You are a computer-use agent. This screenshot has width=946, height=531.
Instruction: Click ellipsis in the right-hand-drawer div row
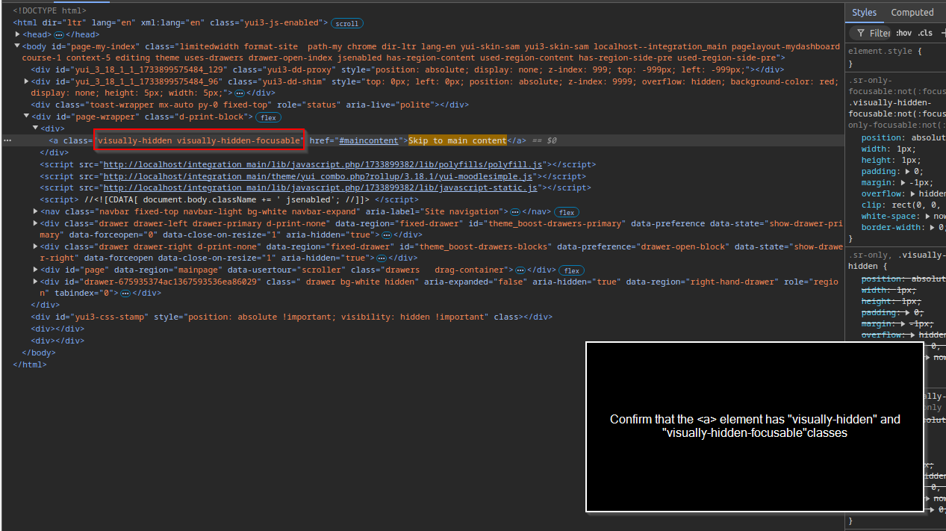(x=125, y=294)
